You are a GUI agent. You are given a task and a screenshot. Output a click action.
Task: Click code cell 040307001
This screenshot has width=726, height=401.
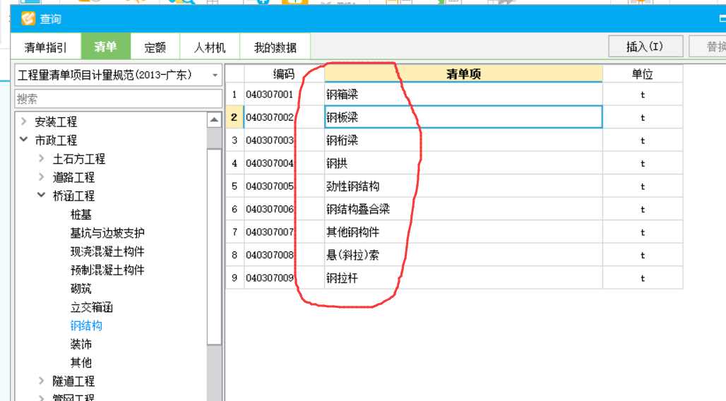point(285,95)
